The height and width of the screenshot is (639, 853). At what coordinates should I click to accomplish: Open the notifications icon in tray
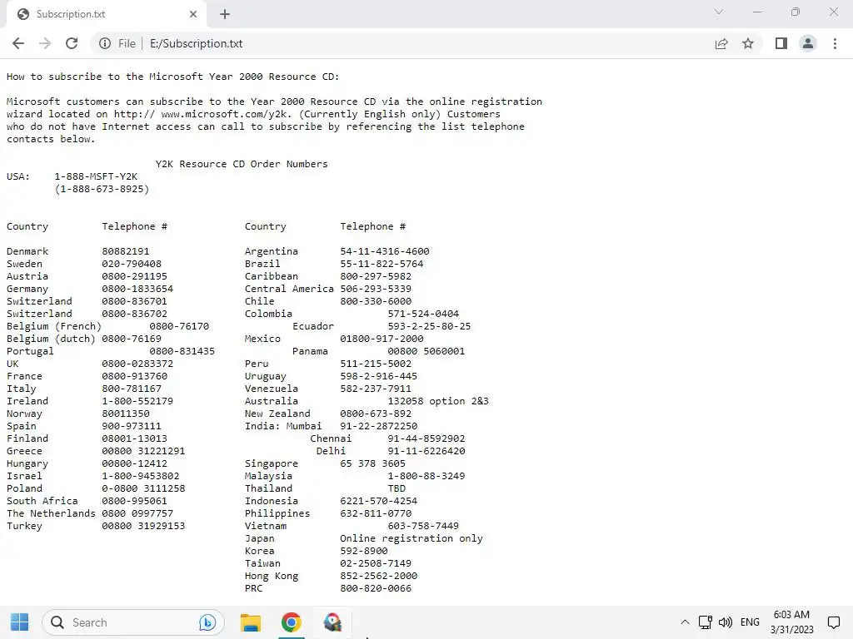tap(833, 622)
